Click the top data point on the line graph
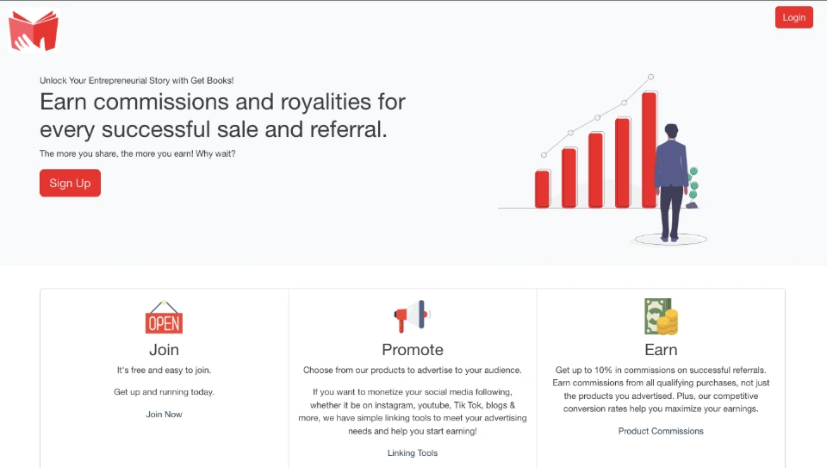The height and width of the screenshot is (468, 827). 651,77
